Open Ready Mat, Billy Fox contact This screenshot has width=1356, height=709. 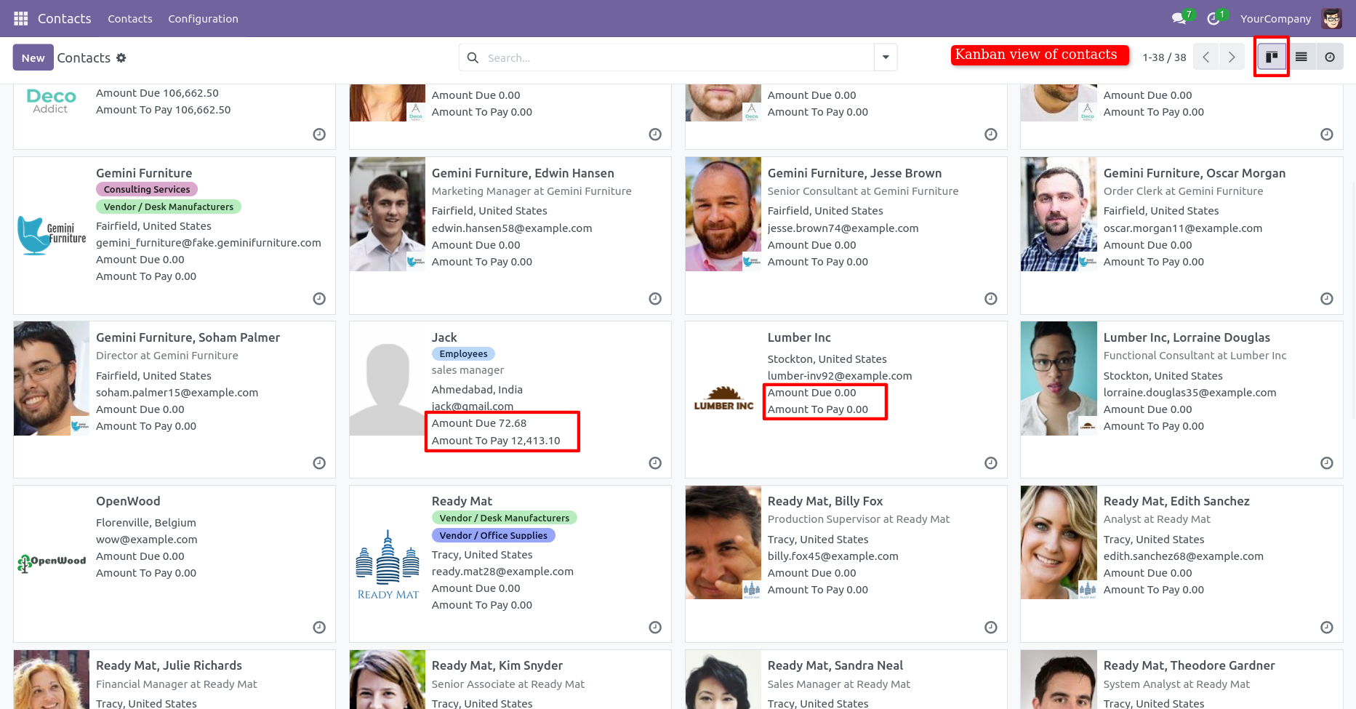(x=825, y=501)
